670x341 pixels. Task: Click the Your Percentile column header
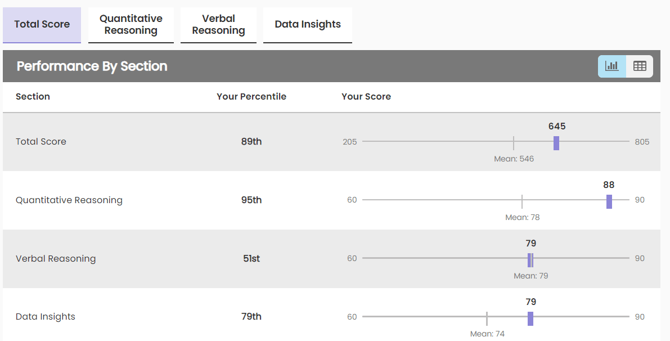(x=251, y=97)
